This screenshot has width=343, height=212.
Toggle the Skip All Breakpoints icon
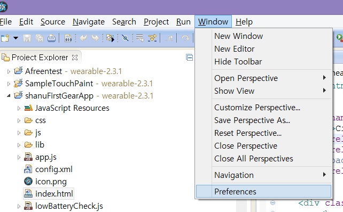point(125,38)
